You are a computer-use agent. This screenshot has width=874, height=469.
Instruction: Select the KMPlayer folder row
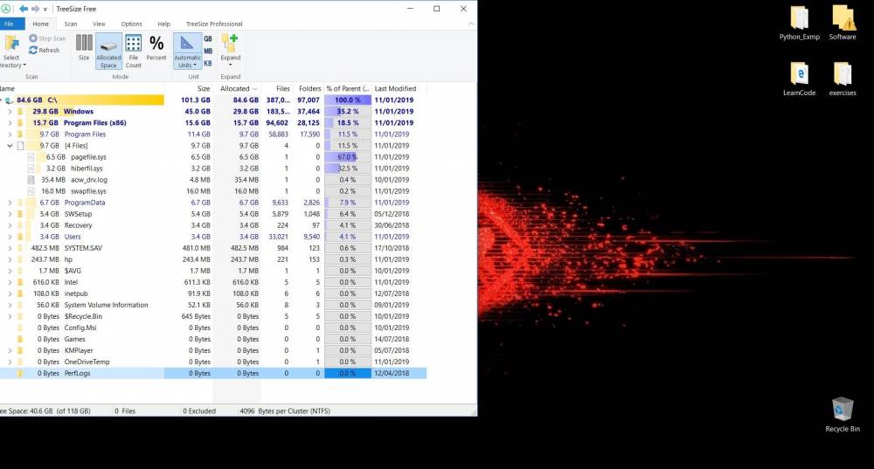(x=213, y=350)
